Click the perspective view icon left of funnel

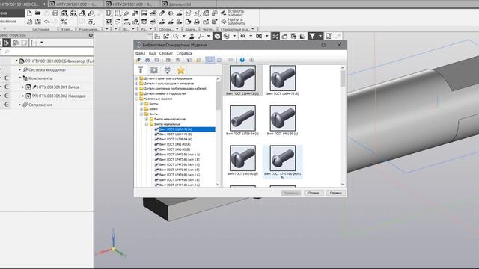(302, 37)
